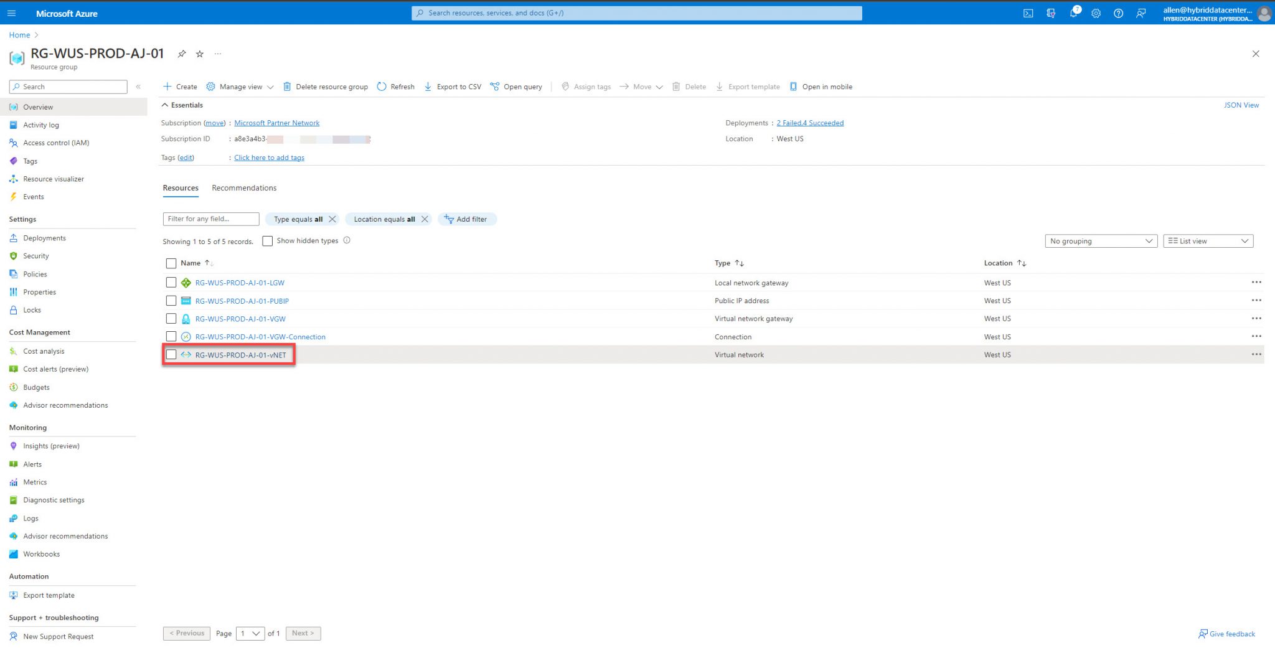Check the RG-WUS-PROD-AJ-01-vNET row checkbox

(171, 354)
